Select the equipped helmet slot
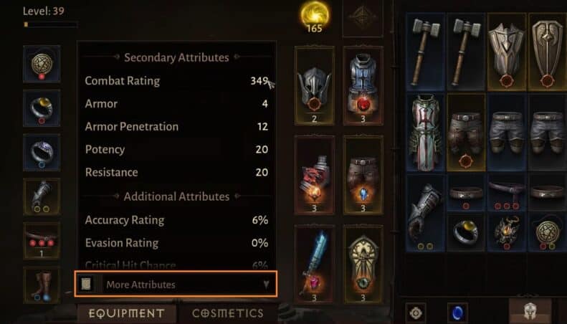Image resolution: width=567 pixels, height=324 pixels. pos(314,85)
